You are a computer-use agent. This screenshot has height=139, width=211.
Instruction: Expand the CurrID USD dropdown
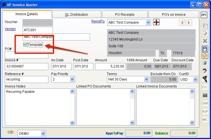195,79
